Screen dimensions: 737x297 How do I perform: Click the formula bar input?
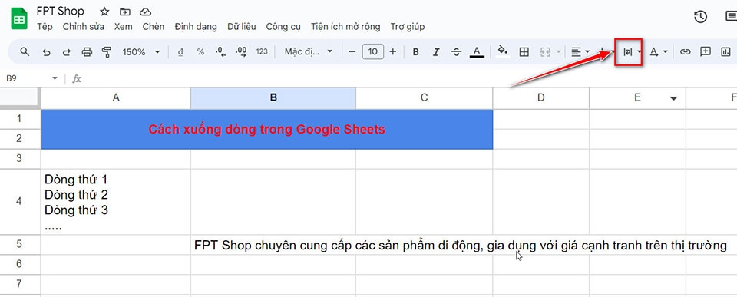(409, 78)
